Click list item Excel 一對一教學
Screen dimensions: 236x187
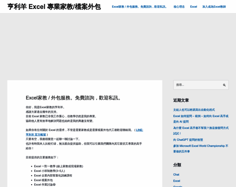click(x=59, y=166)
